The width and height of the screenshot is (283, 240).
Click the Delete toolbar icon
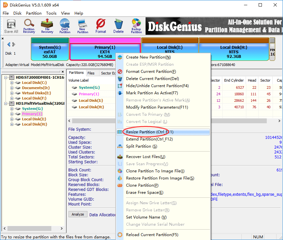[119, 26]
